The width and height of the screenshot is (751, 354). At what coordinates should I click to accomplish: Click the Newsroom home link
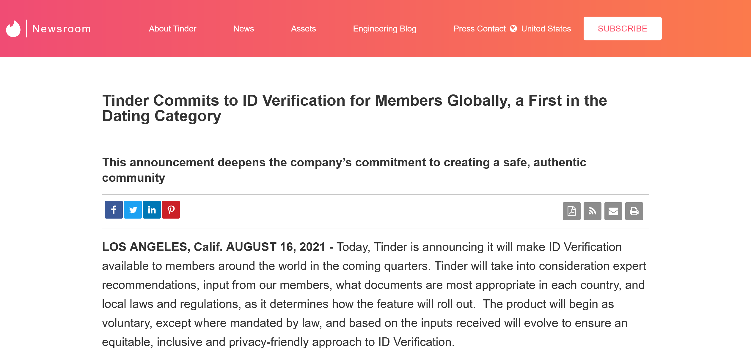point(61,29)
